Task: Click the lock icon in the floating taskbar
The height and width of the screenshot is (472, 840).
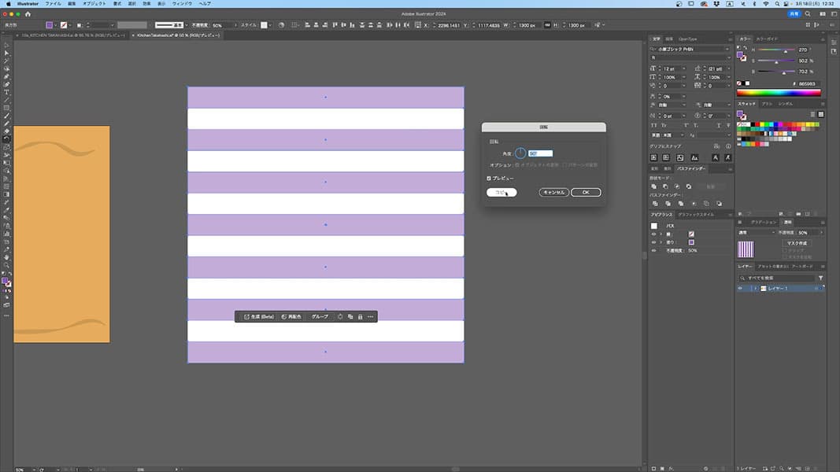Action: point(360,316)
